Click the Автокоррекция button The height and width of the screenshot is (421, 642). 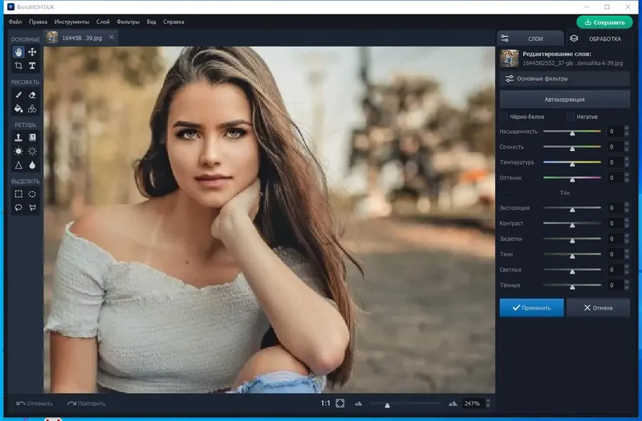coord(565,99)
